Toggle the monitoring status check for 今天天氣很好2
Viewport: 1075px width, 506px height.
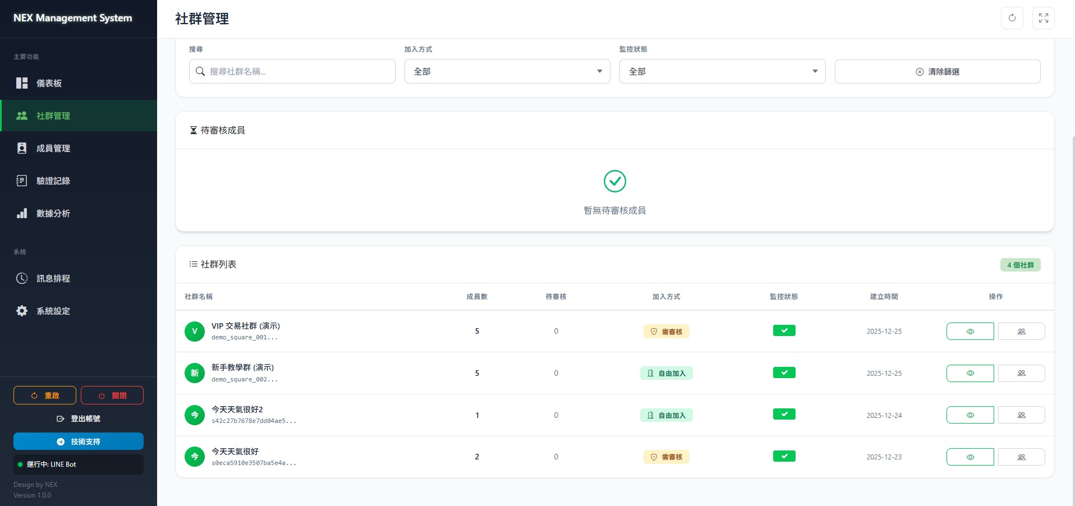coord(784,415)
